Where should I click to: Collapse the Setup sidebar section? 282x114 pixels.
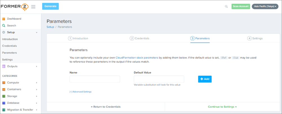(36, 32)
